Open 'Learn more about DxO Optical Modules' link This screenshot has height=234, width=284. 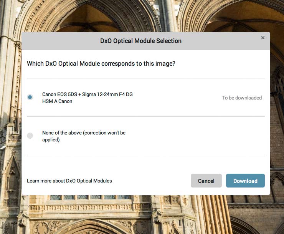(69, 181)
